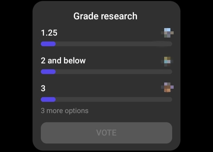
Task: Select the 1.25 poll option label
Action: pos(49,33)
